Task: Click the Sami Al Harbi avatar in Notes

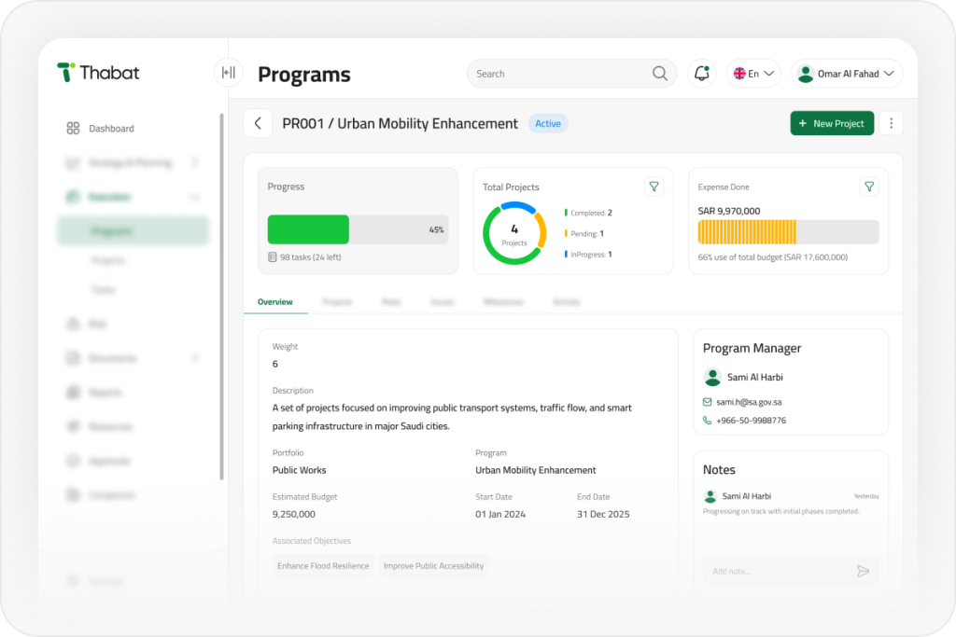Action: 710,496
